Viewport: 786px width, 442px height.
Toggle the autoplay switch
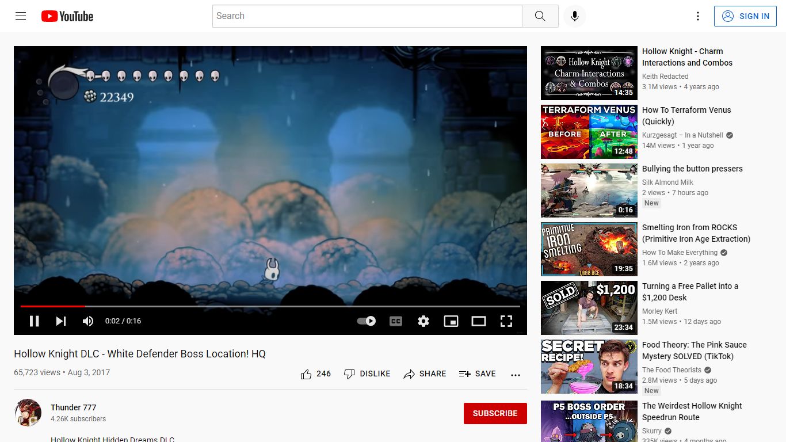tap(367, 321)
